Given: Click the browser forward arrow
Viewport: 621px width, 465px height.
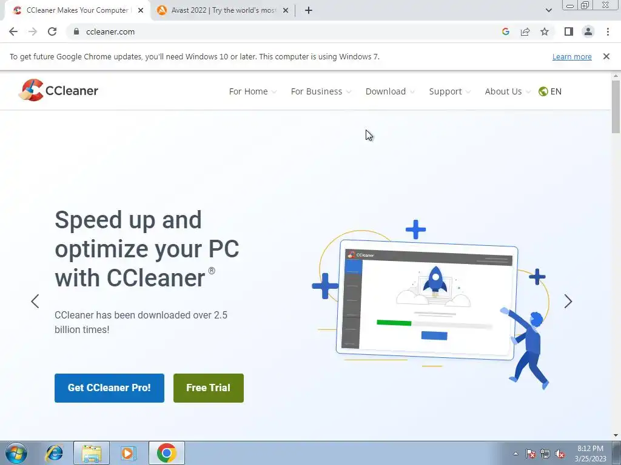Looking at the screenshot, I should tap(33, 31).
